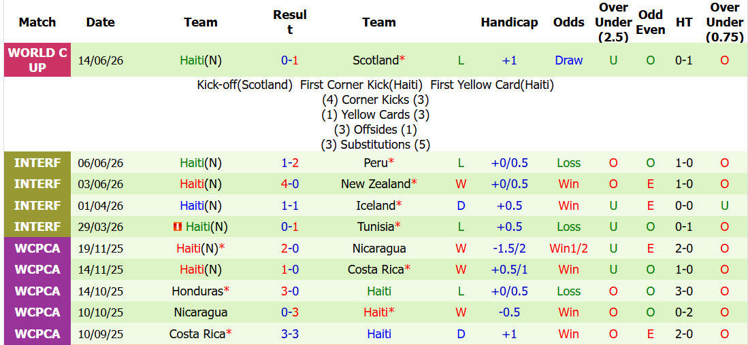Click the Over Under (2.5) column header
The image size is (748, 345).
point(613,22)
